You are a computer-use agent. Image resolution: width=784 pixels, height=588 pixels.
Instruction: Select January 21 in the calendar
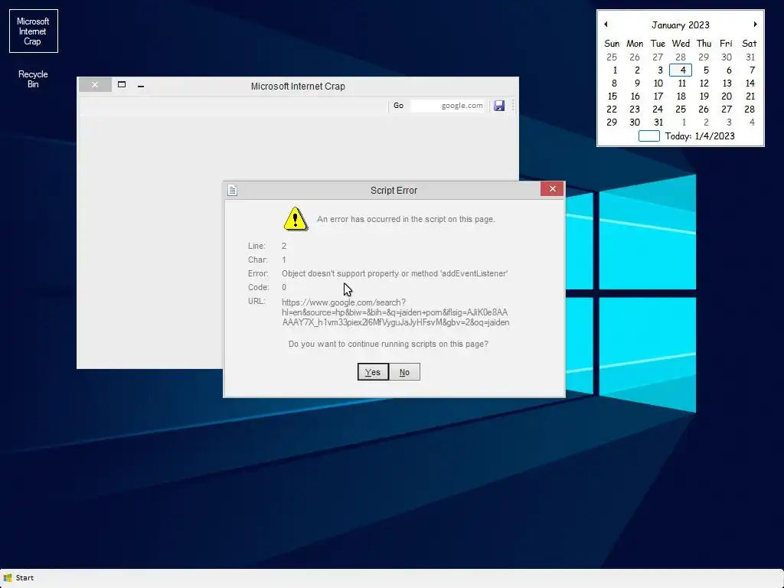(x=750, y=96)
